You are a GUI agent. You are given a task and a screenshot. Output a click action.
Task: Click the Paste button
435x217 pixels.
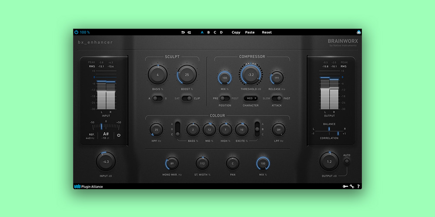pyautogui.click(x=250, y=32)
